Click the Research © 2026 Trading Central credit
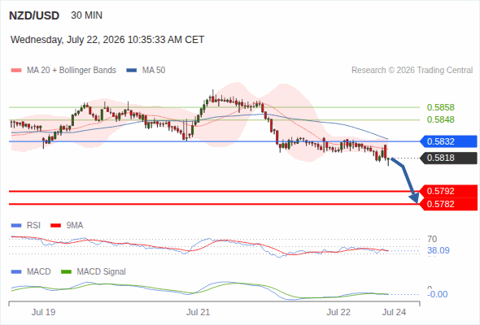The image size is (480, 325). coord(412,71)
